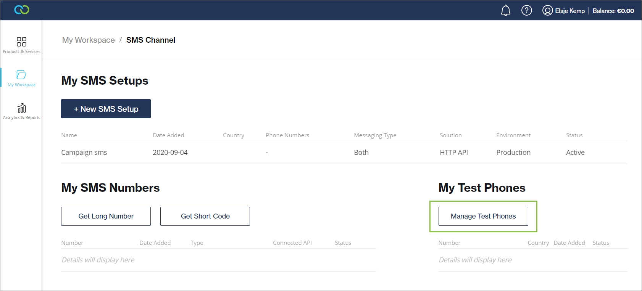Open Analytics & Reports chart icon

point(21,108)
